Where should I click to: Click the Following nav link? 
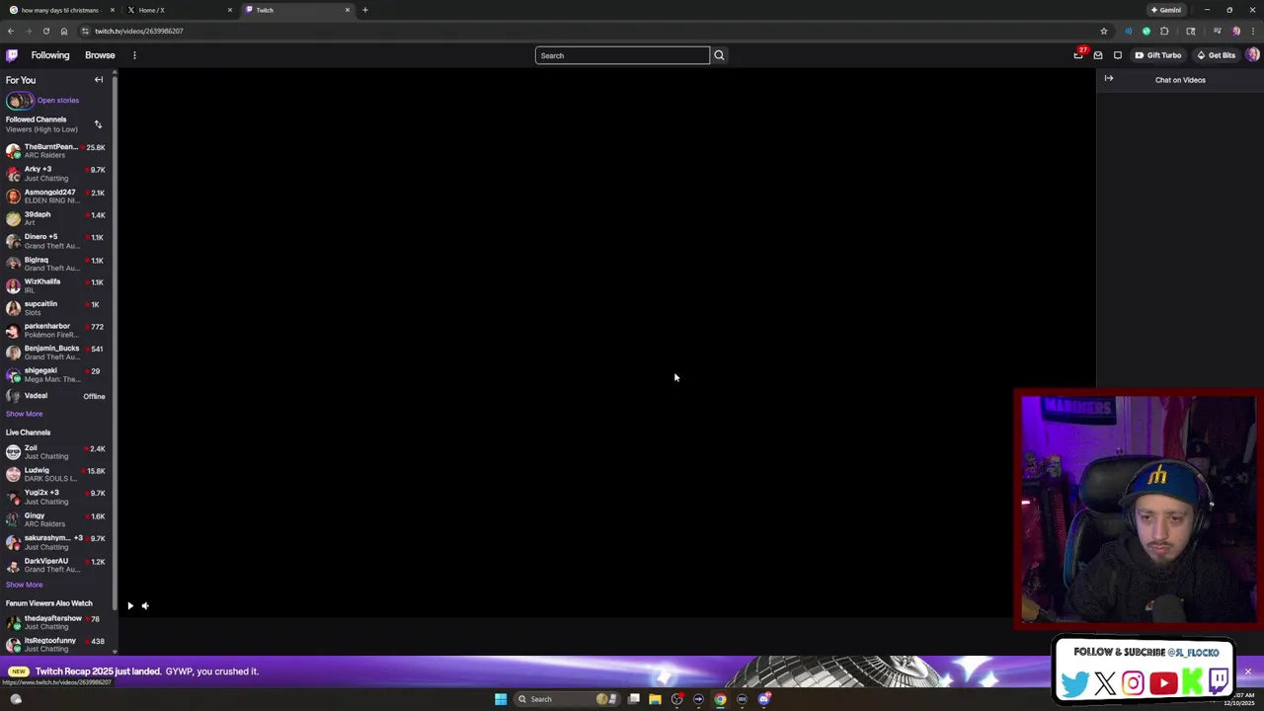[x=50, y=55]
